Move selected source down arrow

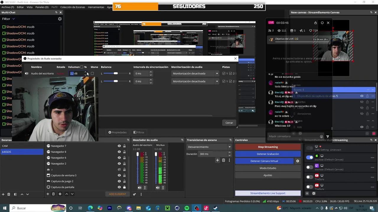coord(72,194)
